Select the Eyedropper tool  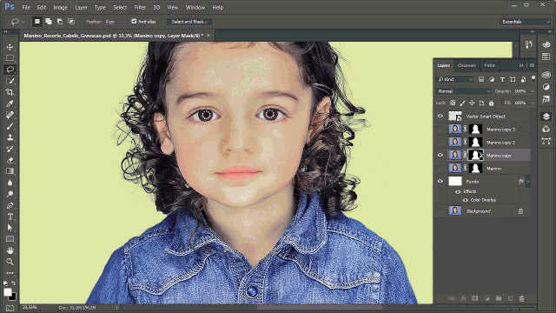(10, 103)
